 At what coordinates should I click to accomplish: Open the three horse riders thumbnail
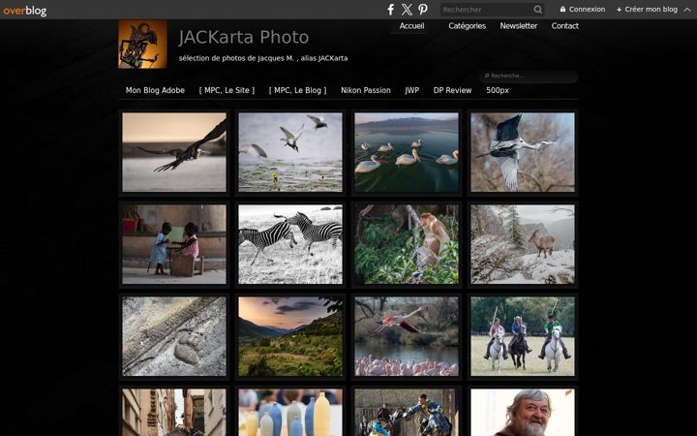(523, 336)
